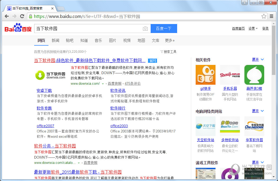
Task: Click the paw favicon on the browser tab
Action: tap(9, 8)
